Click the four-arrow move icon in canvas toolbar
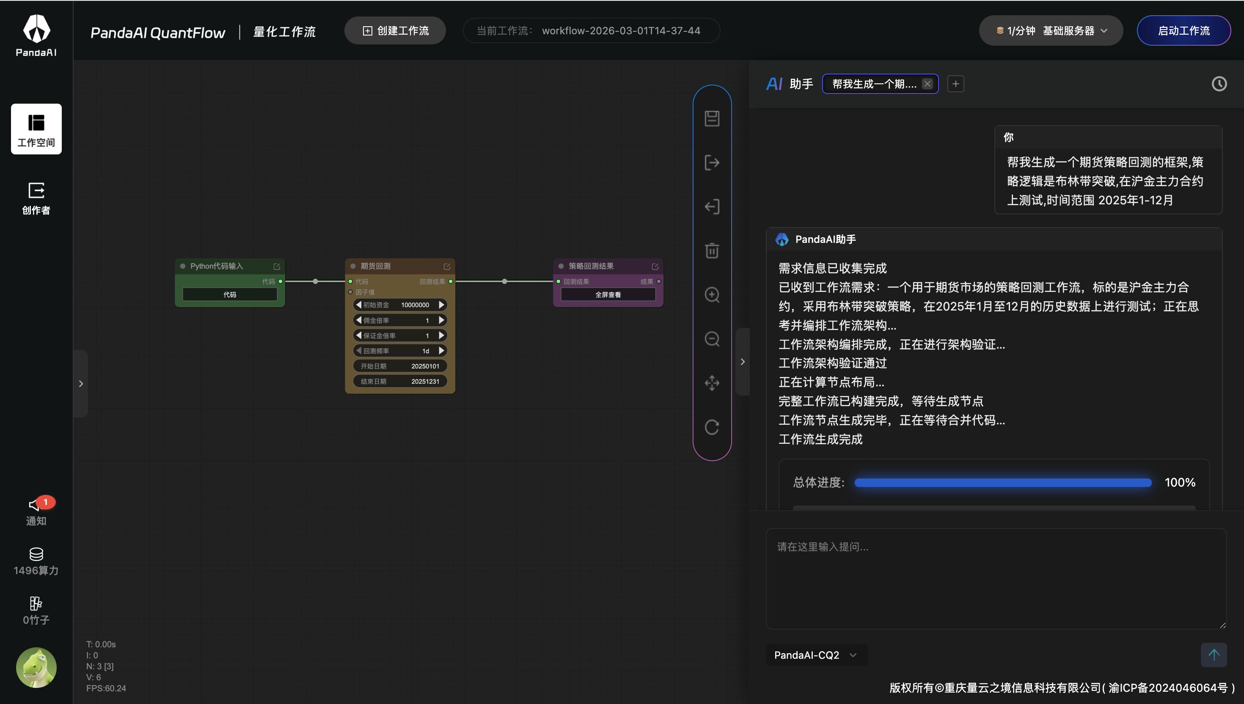Image resolution: width=1244 pixels, height=704 pixels. tap(712, 383)
